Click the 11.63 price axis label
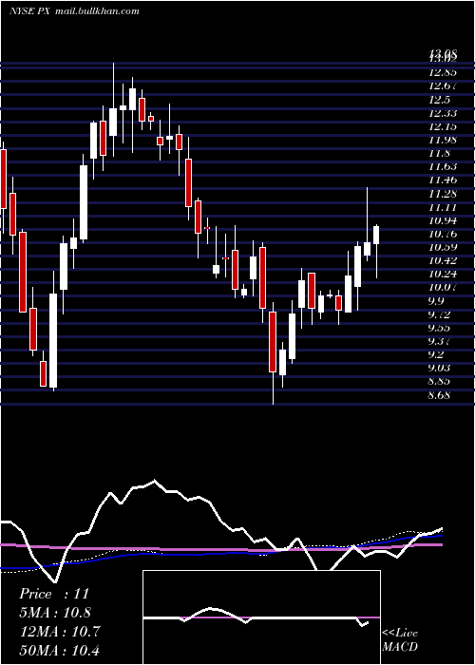The image size is (475, 665). (x=443, y=166)
